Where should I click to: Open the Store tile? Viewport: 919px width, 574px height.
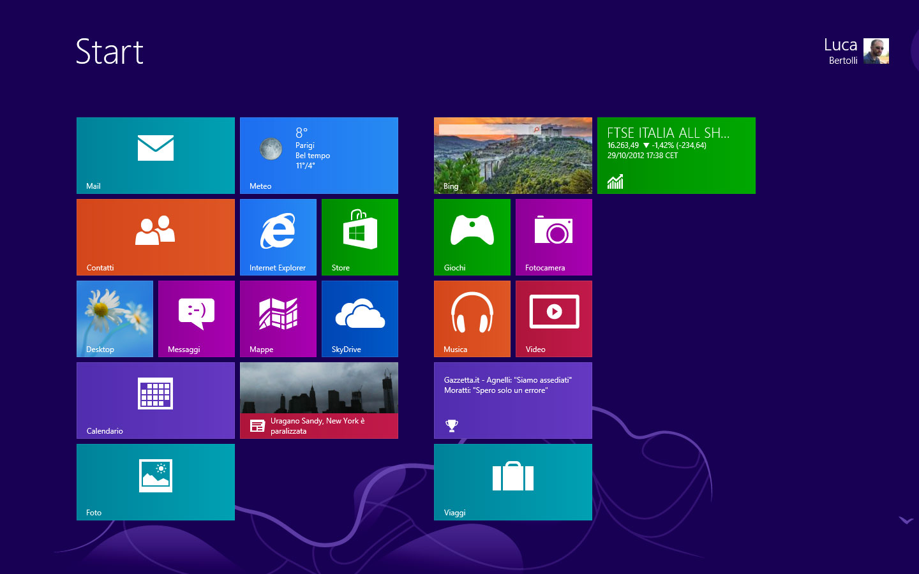pyautogui.click(x=360, y=237)
